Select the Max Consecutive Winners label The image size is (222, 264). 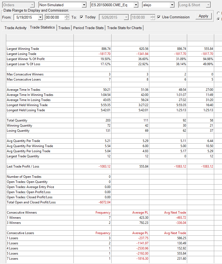tap(25, 74)
